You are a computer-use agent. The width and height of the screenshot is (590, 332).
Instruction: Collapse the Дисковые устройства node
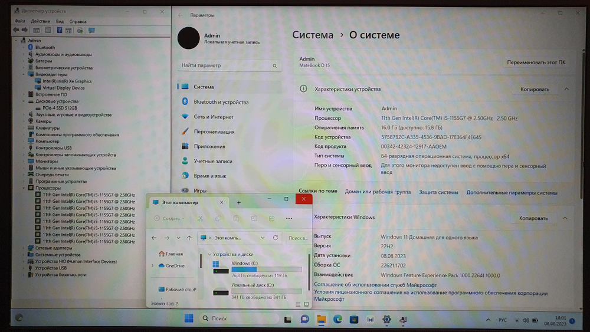click(x=24, y=101)
